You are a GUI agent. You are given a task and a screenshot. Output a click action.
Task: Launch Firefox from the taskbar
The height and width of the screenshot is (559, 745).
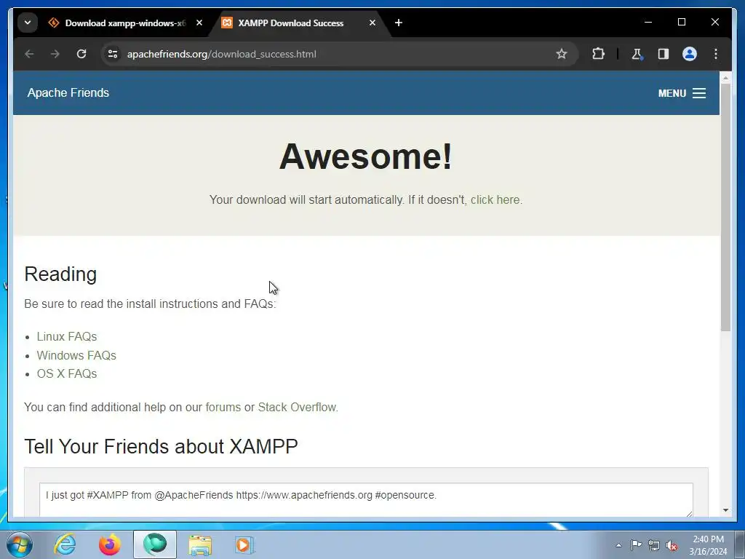click(110, 544)
